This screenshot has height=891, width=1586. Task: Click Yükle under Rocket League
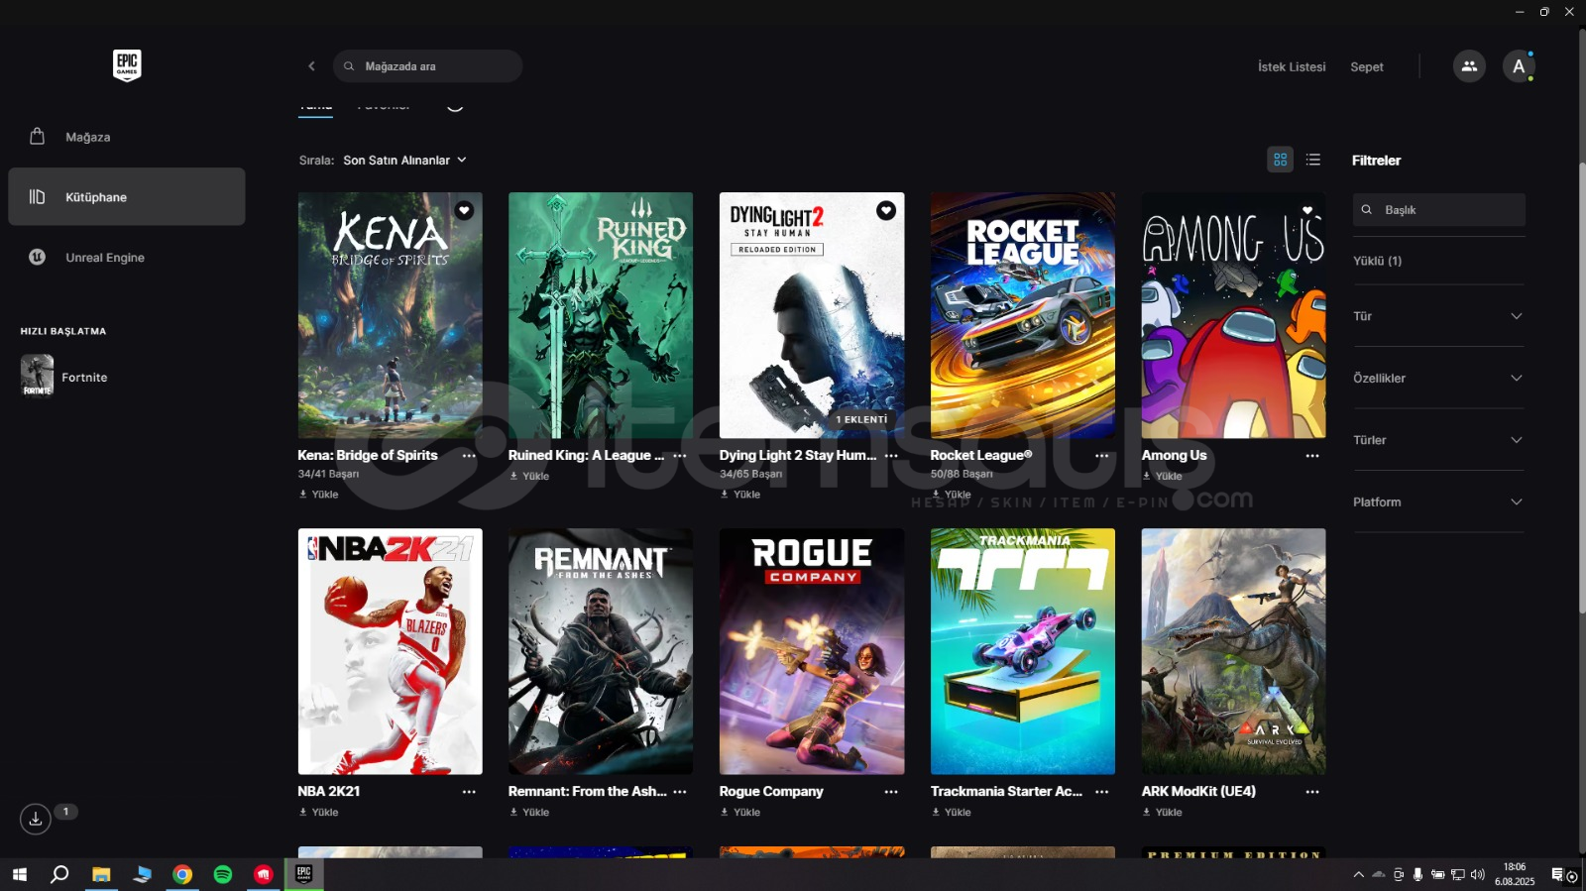point(952,495)
